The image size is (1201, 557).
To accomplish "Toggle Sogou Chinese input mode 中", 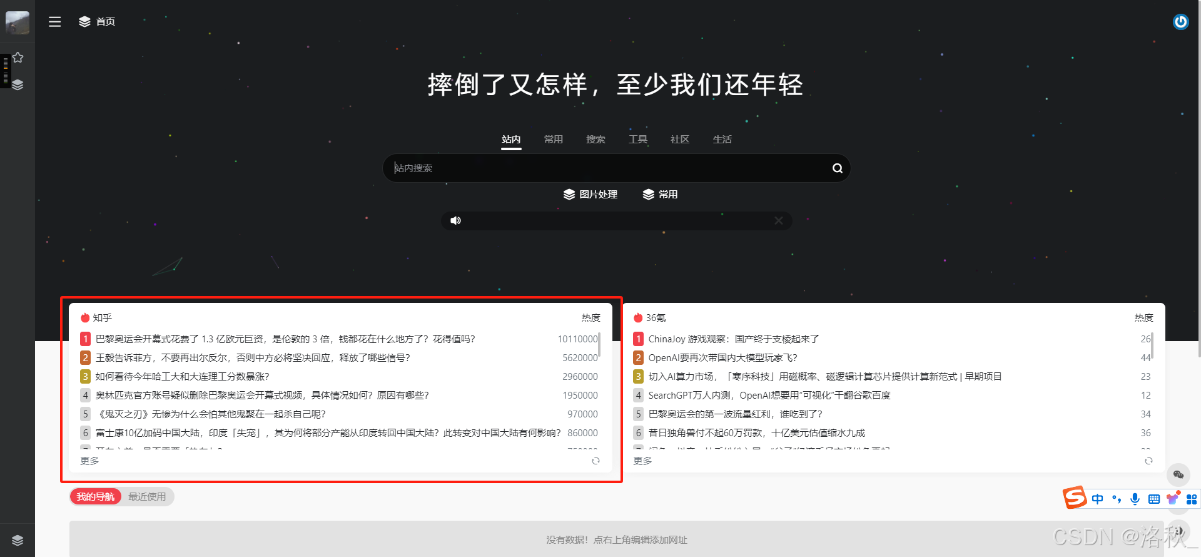I will 1097,499.
